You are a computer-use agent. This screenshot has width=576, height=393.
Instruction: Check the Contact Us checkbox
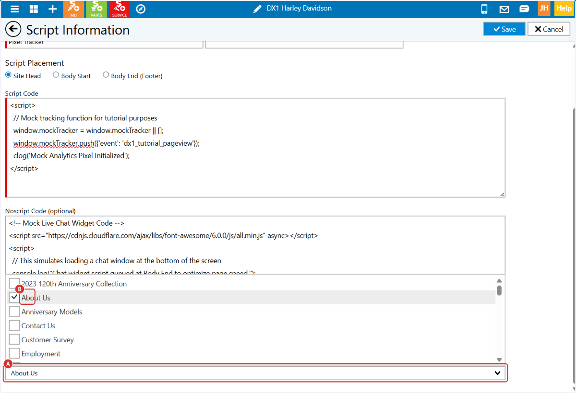click(14, 325)
